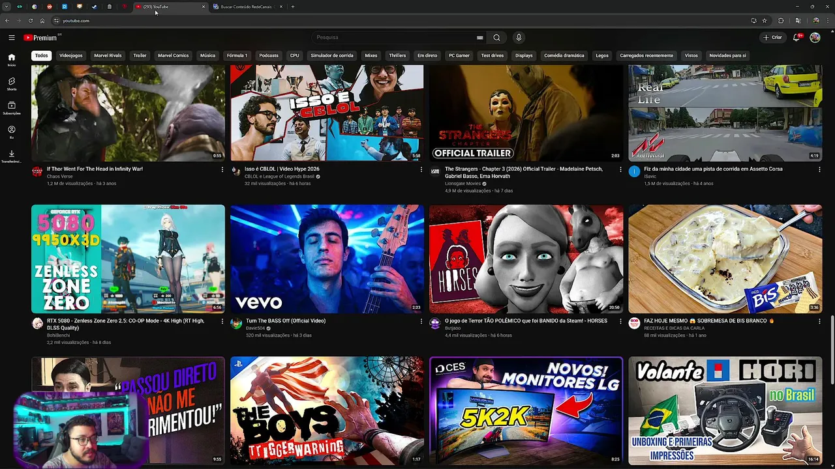This screenshot has height=469, width=835.
Task: Go to Início in the sidebar
Action: click(x=12, y=59)
